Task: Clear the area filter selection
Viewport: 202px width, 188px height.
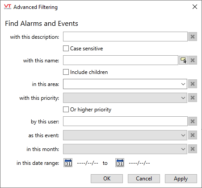Action: pos(193,84)
